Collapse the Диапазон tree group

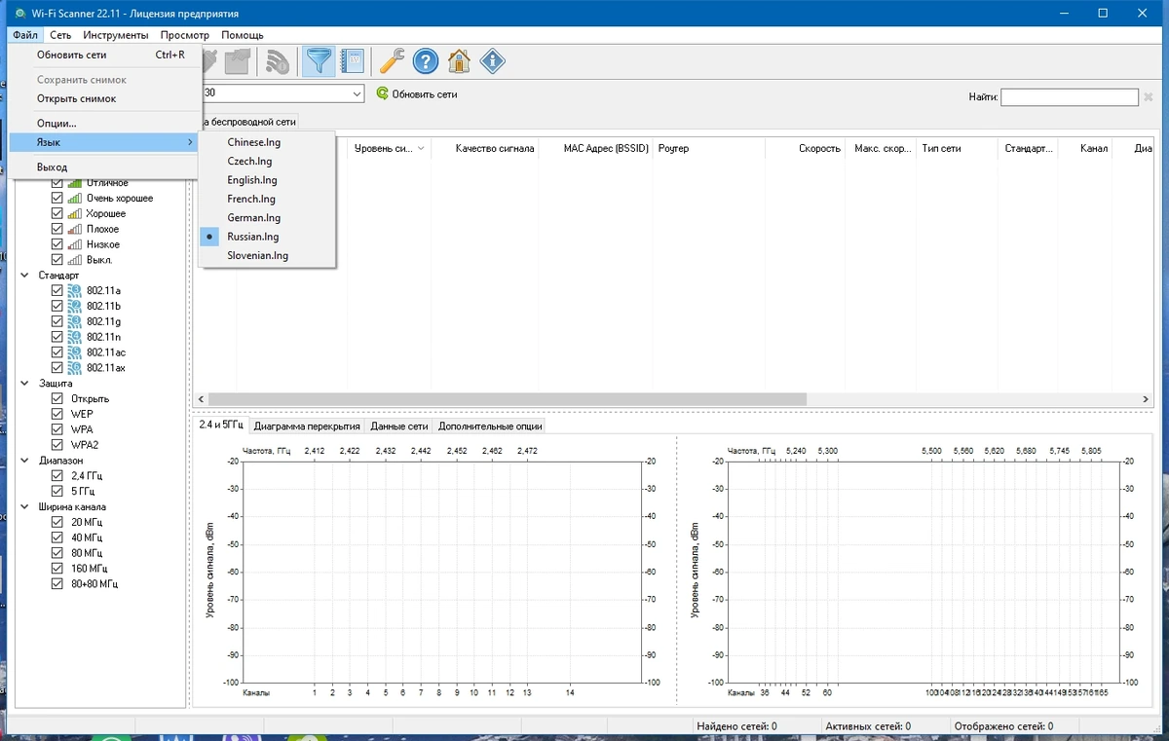coord(25,461)
